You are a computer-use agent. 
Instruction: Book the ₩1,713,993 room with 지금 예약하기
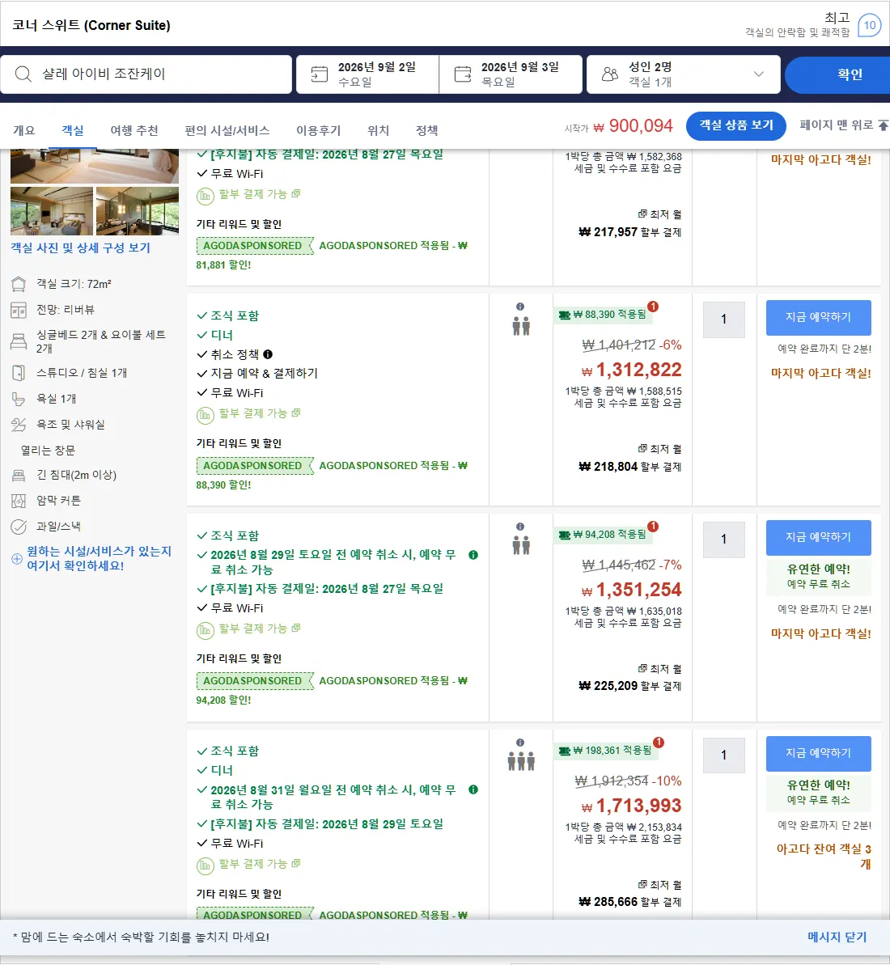point(819,753)
